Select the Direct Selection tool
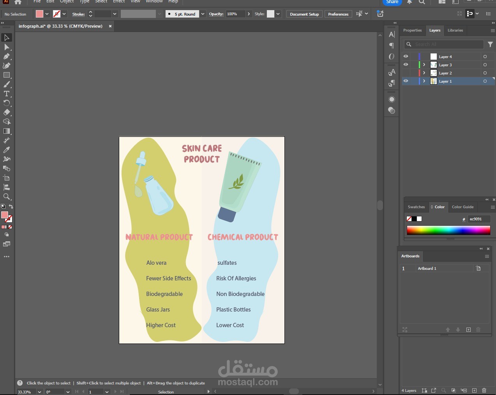Image resolution: width=496 pixels, height=395 pixels. pyautogui.click(x=7, y=47)
